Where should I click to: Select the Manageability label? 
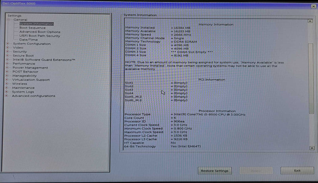[25, 76]
